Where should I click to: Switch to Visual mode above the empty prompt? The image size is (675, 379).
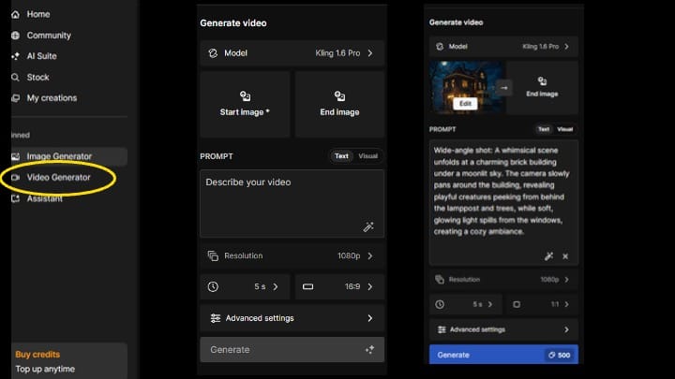coord(367,156)
